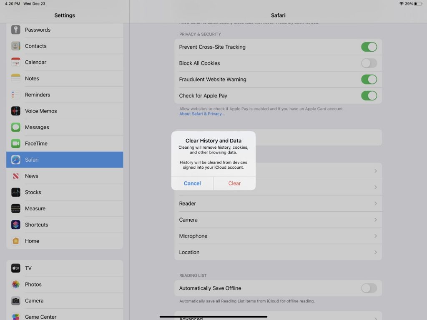This screenshot has height=320, width=427.
Task: Tap the Passwords key icon
Action: point(16,30)
